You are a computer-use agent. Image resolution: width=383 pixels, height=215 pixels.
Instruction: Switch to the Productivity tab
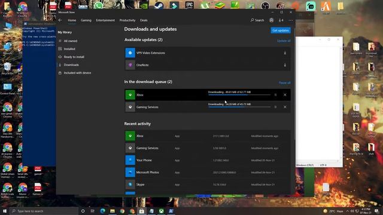point(127,20)
